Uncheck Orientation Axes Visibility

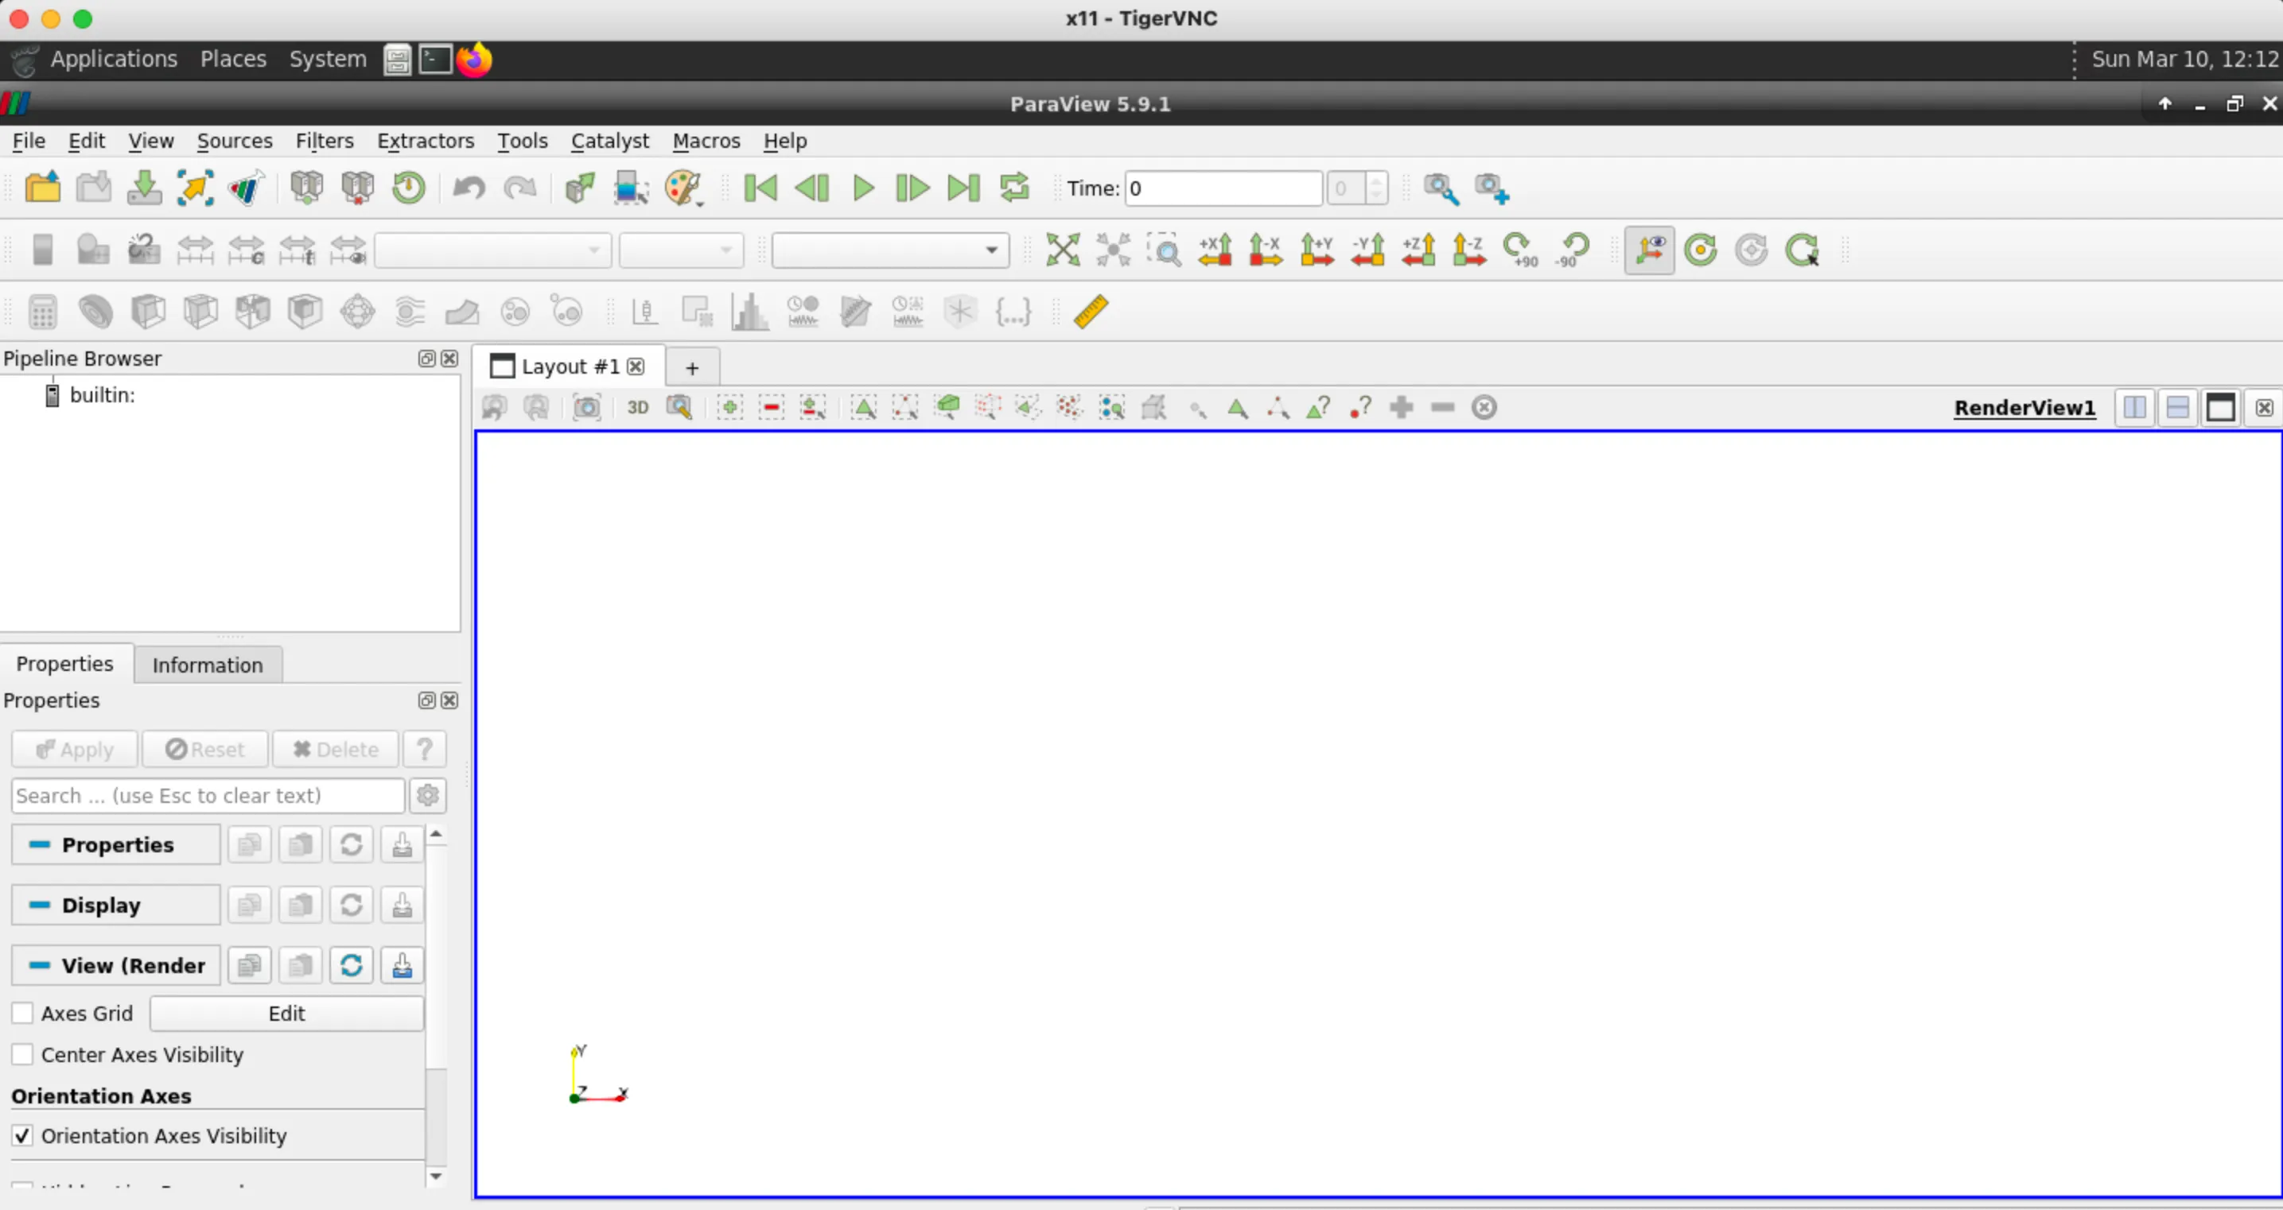(x=22, y=1135)
